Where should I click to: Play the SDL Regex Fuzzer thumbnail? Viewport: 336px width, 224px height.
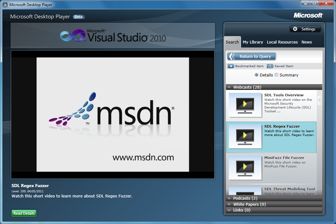click(x=245, y=136)
